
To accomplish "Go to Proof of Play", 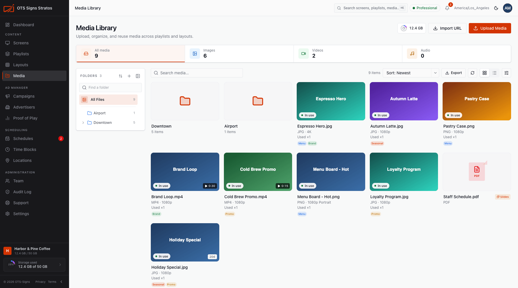I will click(34, 118).
